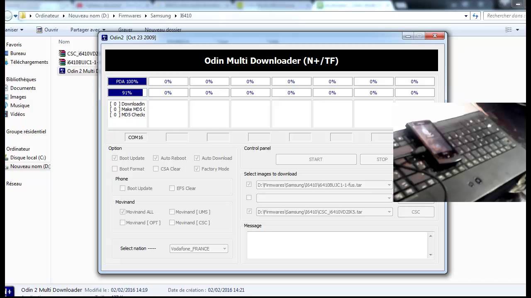Click the CSC file button
The image size is (531, 298).
point(416,212)
